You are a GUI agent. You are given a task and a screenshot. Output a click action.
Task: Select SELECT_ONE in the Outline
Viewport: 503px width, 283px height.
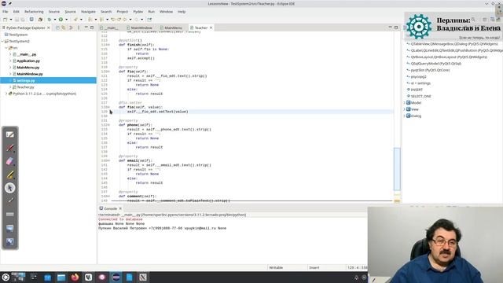(421, 96)
